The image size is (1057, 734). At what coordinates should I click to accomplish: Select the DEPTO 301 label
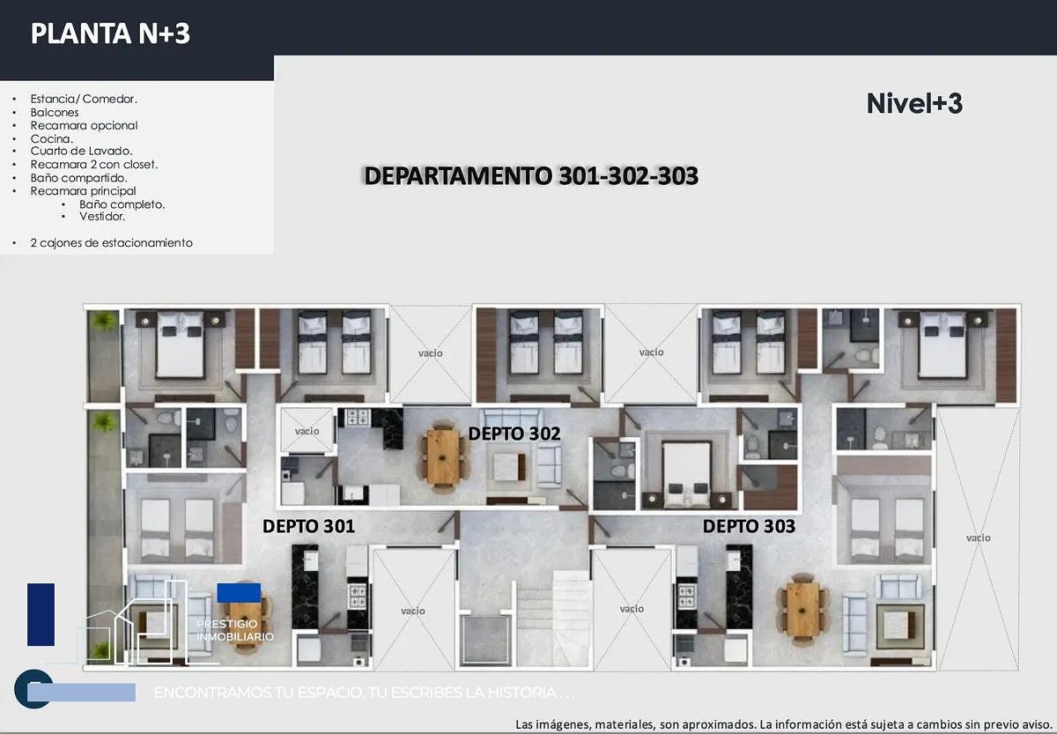click(x=308, y=527)
